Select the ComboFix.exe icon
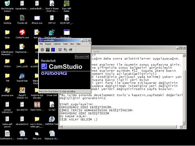This screenshot has height=146, width=195. pyautogui.click(x=22, y=32)
